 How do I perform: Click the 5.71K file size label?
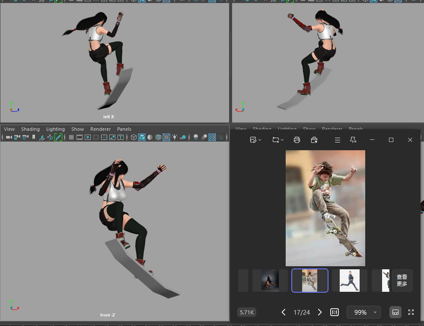tap(247, 312)
